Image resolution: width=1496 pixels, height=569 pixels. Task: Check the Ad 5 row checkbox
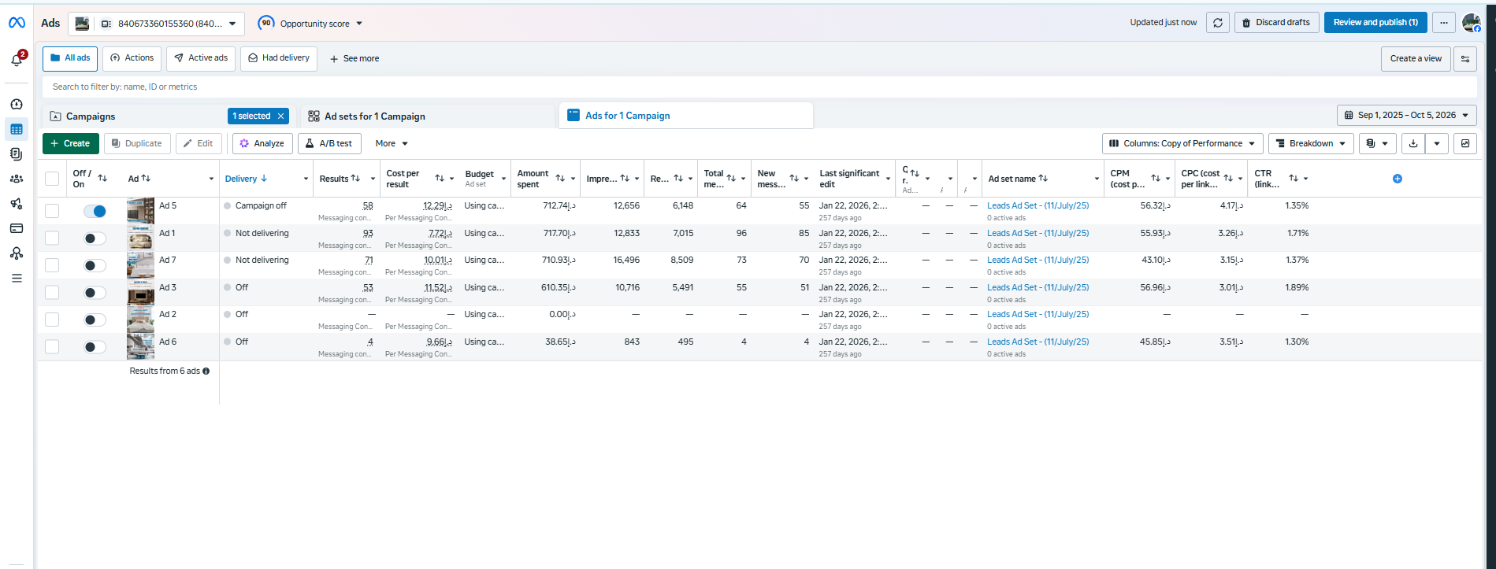(x=52, y=211)
